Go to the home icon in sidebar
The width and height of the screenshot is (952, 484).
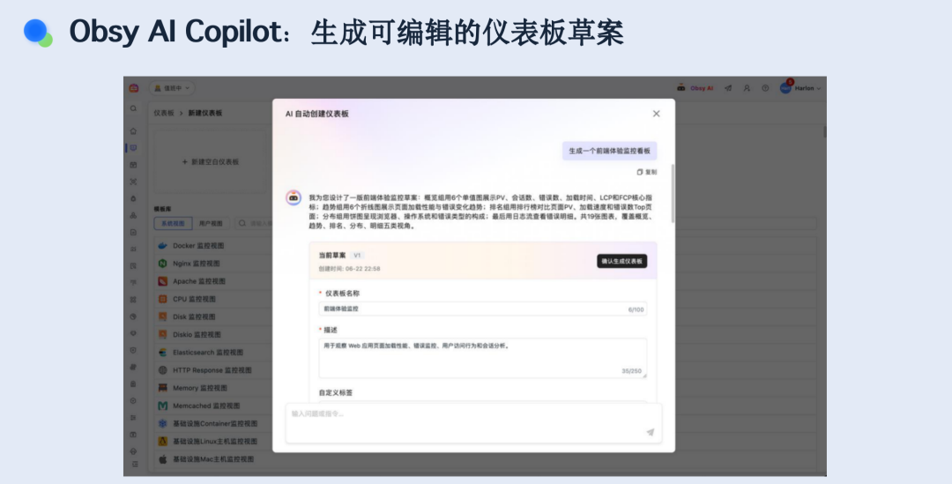pos(134,131)
